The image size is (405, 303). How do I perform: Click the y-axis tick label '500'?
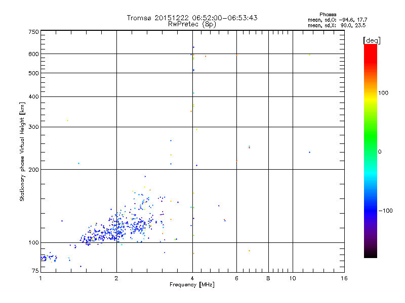point(33,73)
